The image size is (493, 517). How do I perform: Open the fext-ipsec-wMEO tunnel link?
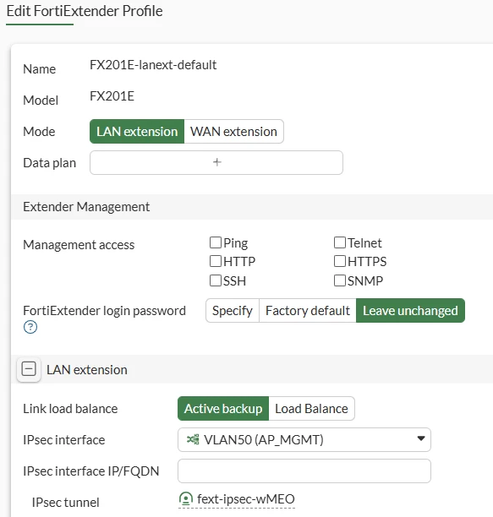pyautogui.click(x=246, y=499)
